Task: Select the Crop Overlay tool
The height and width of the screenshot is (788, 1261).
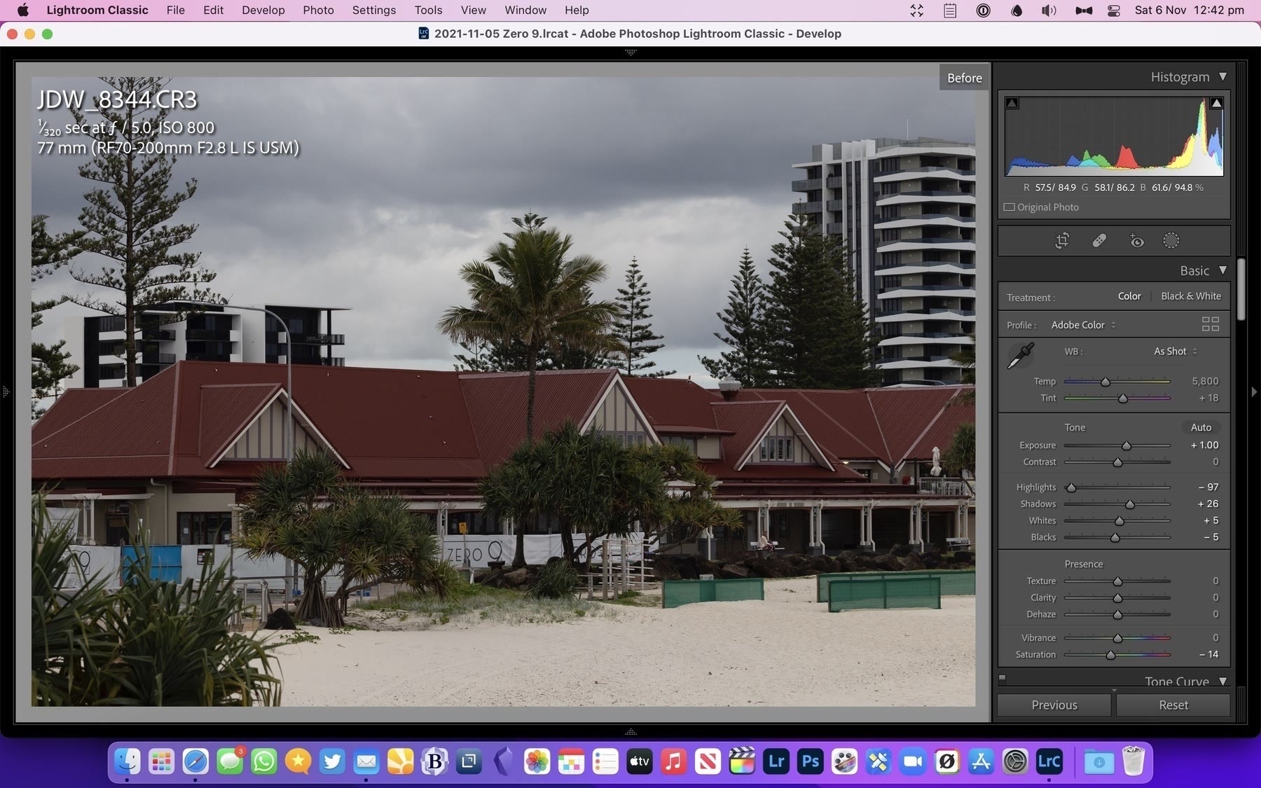Action: pyautogui.click(x=1062, y=241)
